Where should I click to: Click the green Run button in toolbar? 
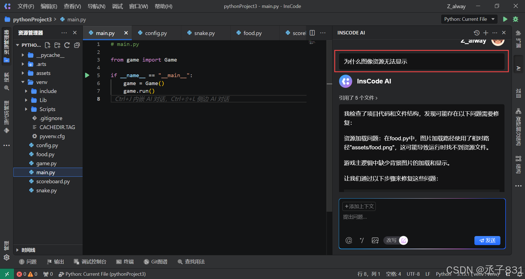tap(505, 19)
